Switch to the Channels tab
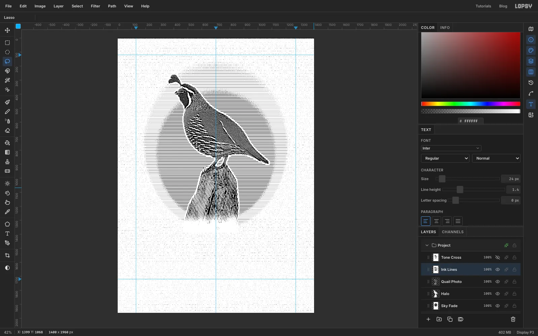This screenshot has width=538, height=336. [453, 232]
